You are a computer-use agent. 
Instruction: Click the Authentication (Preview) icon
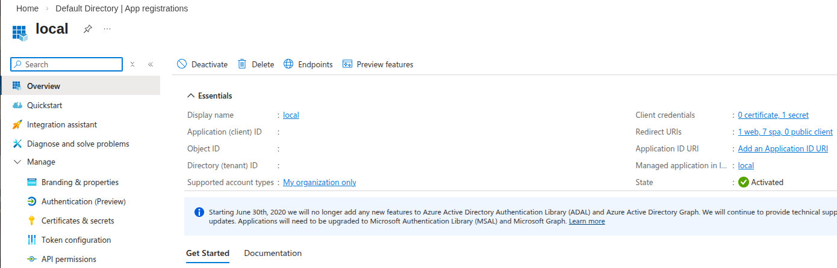32,201
